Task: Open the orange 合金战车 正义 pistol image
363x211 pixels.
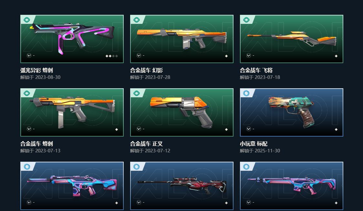Action: point(182,112)
